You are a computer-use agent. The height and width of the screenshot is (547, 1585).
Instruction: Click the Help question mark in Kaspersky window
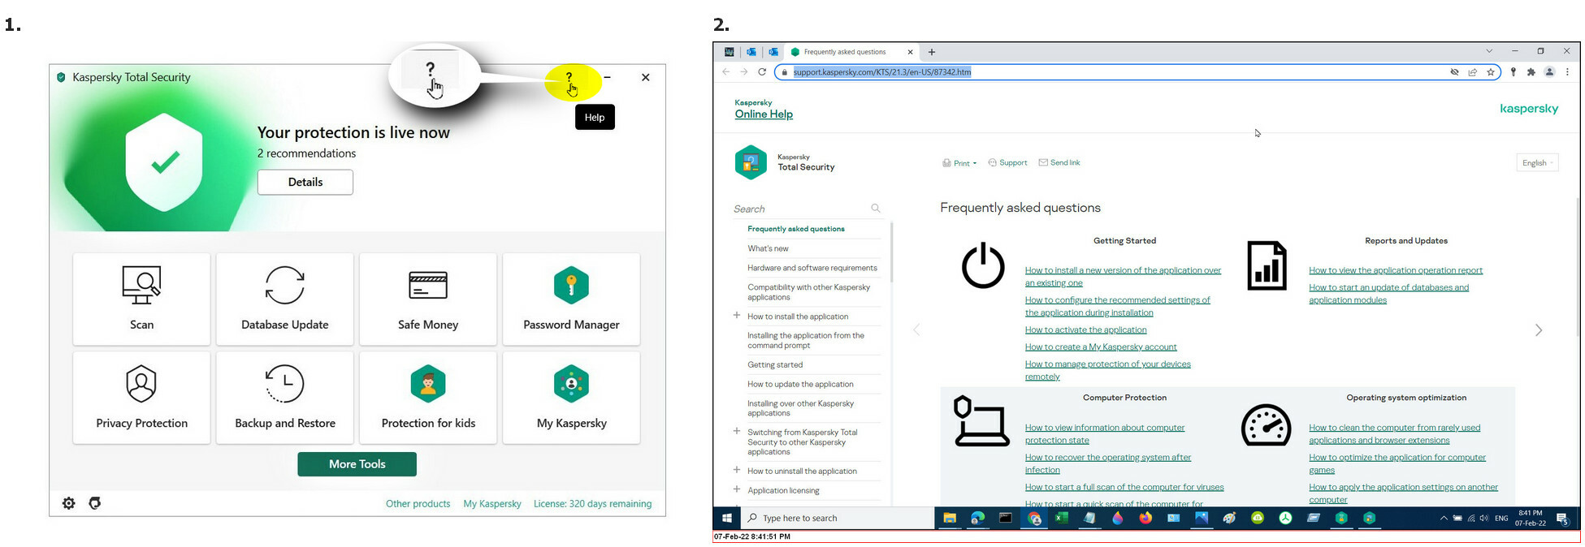click(569, 78)
